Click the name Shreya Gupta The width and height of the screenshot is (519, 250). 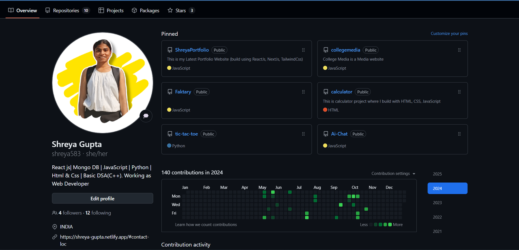(x=77, y=144)
